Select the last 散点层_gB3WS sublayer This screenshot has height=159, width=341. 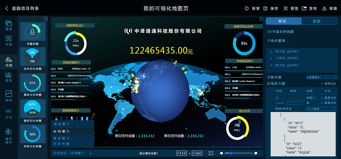(x=287, y=65)
